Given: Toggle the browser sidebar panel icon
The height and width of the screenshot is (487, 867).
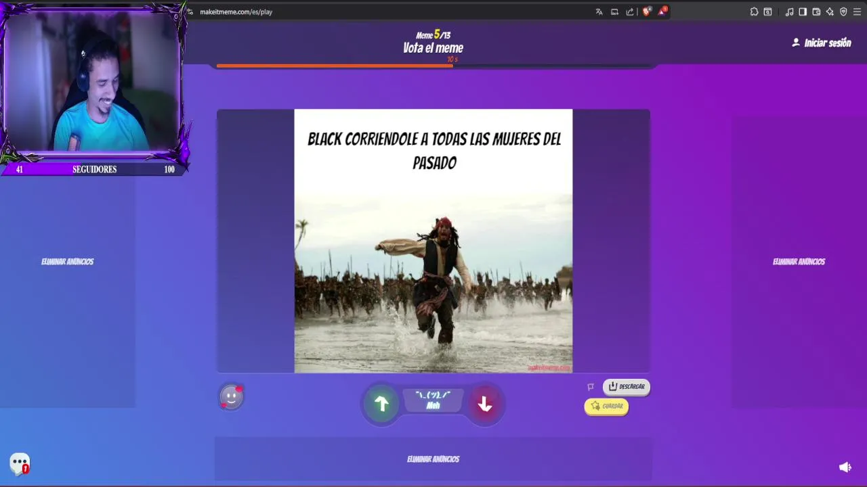Looking at the screenshot, I should click(x=803, y=11).
